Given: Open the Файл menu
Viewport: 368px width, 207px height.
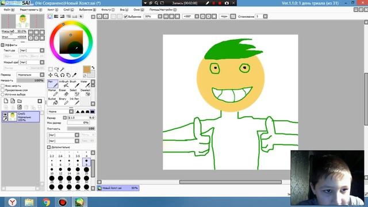Looking at the screenshot, I should tap(9, 10).
